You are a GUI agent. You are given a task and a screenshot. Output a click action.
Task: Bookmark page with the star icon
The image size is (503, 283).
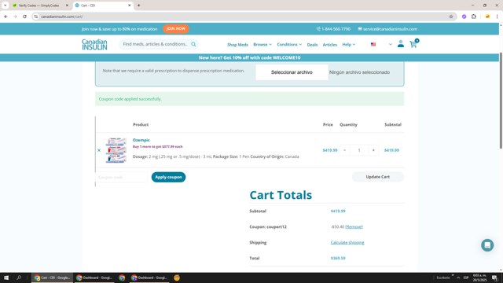point(450,17)
